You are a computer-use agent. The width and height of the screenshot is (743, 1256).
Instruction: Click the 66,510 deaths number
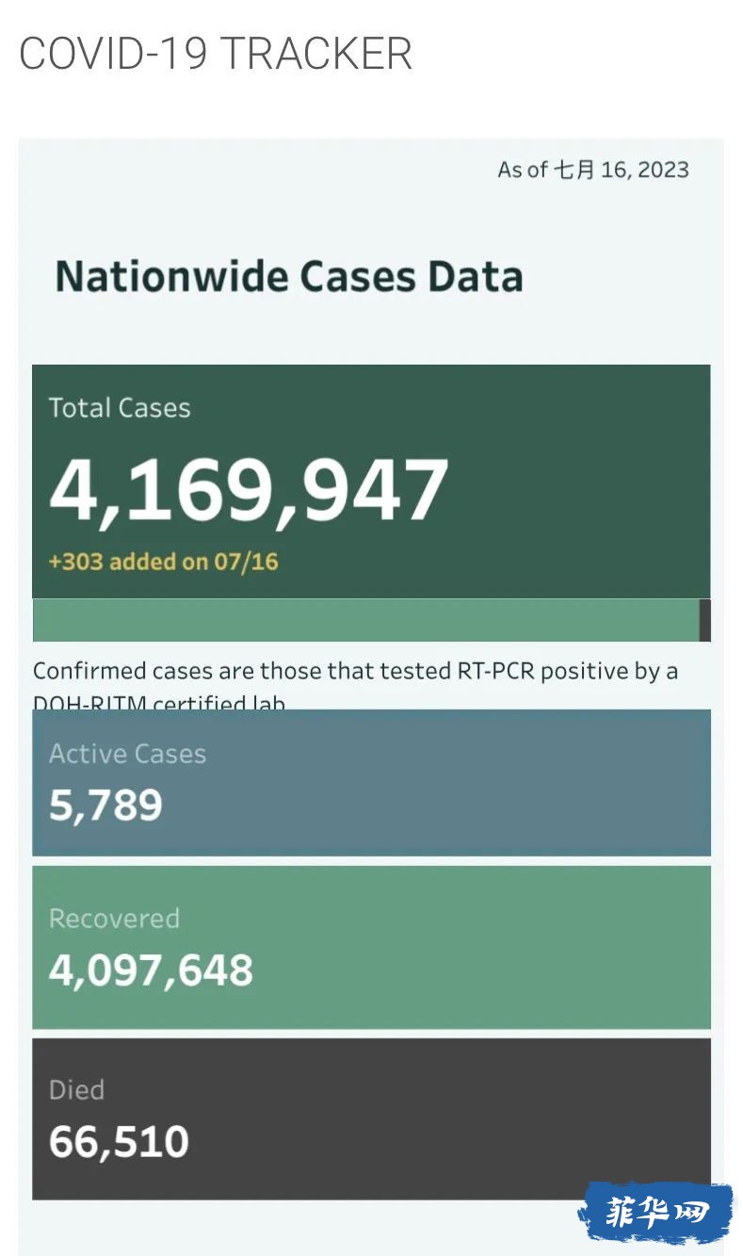tap(119, 1142)
